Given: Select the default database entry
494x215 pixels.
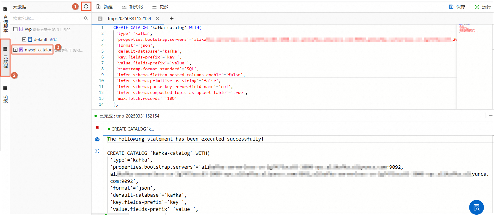Looking at the screenshot, I should 41,40.
